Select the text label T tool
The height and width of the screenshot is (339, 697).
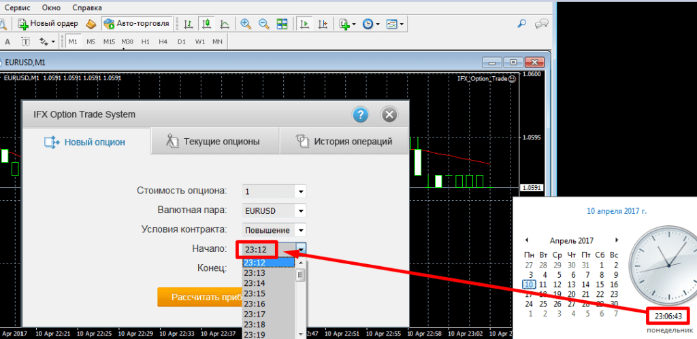26,42
